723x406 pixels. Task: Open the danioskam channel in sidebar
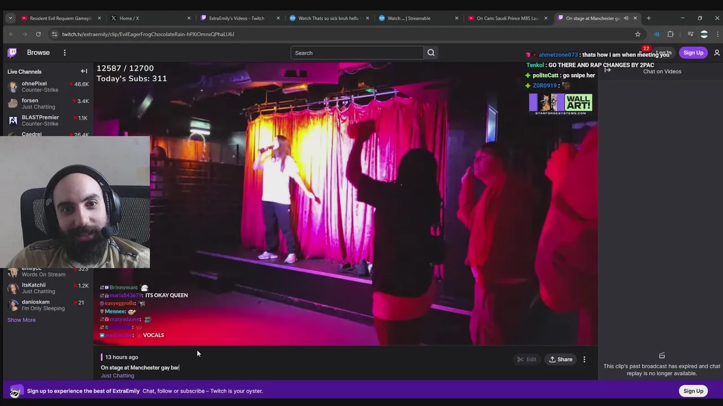48,305
